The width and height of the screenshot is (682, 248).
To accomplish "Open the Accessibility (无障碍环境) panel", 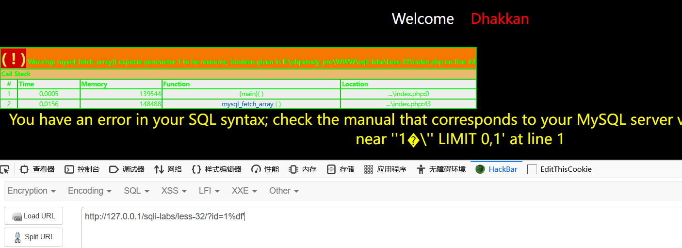I will coord(441,169).
